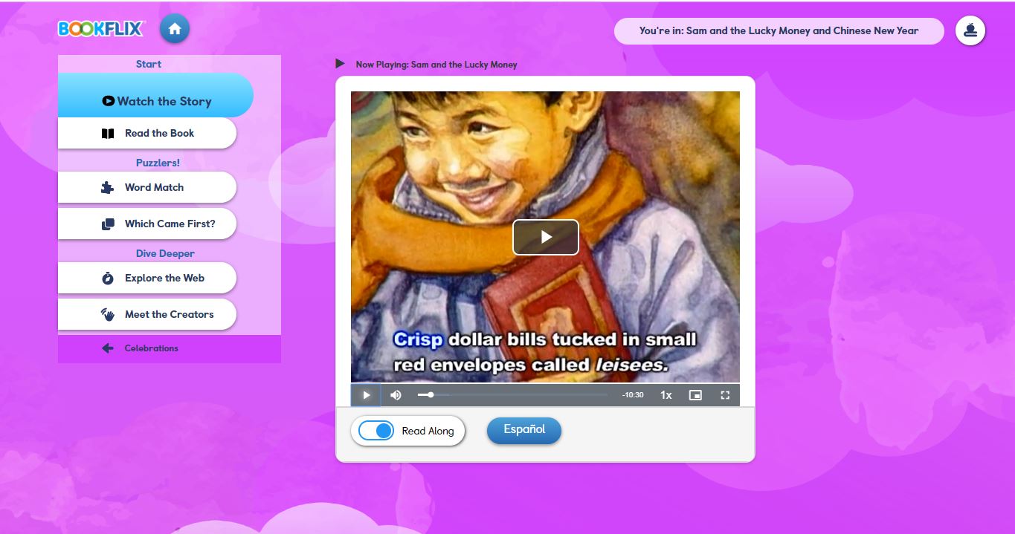1015x534 pixels.
Task: Play the video from control bar
Action: click(366, 395)
